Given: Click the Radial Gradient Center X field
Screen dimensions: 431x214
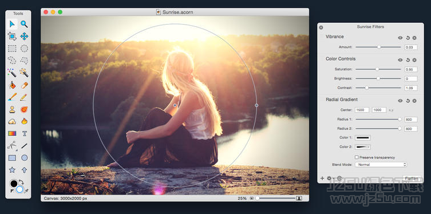Looking at the screenshot, I should (362, 110).
